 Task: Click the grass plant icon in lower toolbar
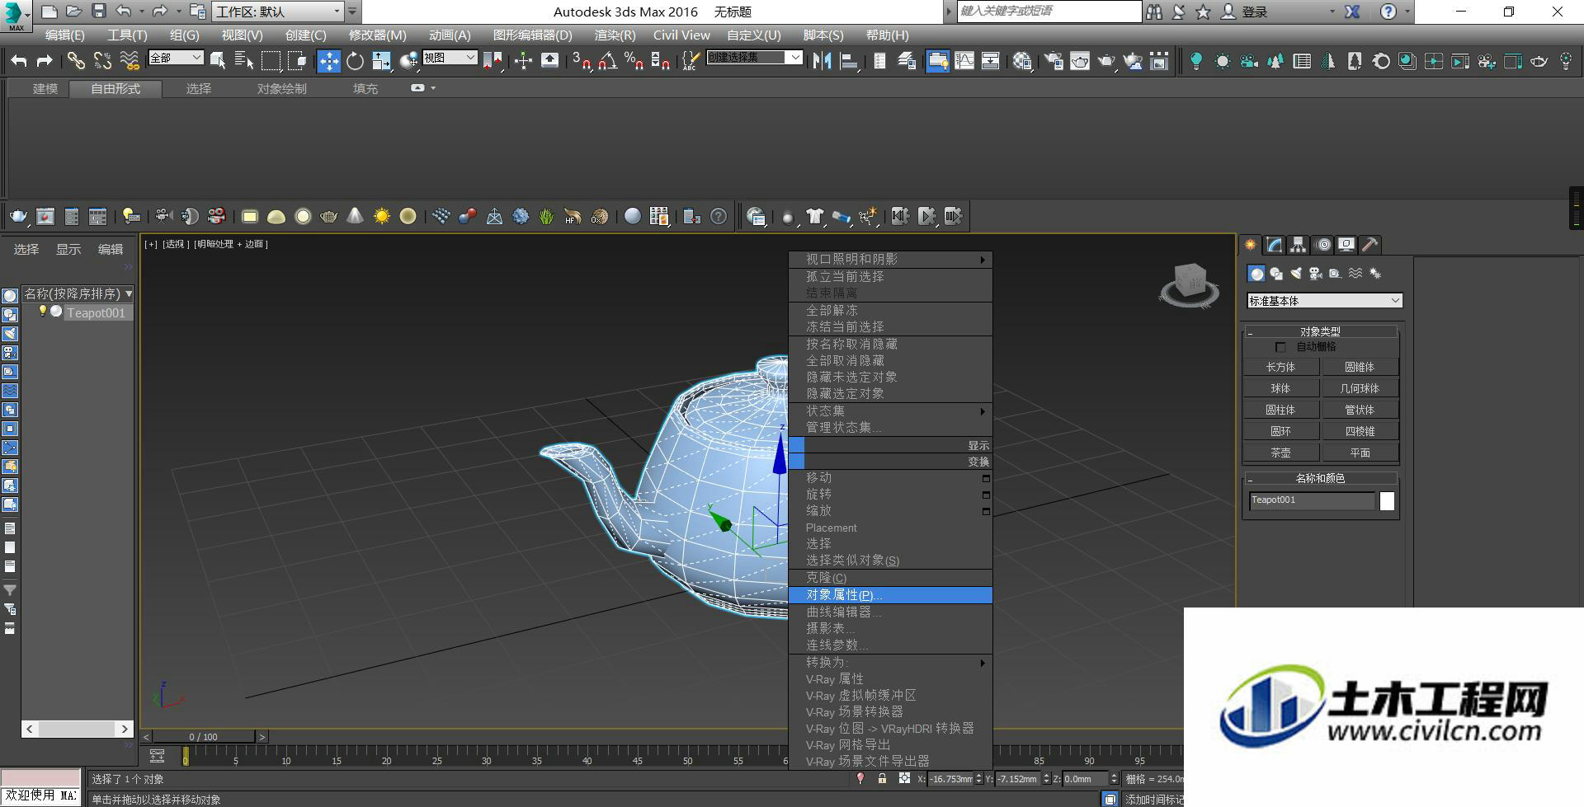(546, 216)
